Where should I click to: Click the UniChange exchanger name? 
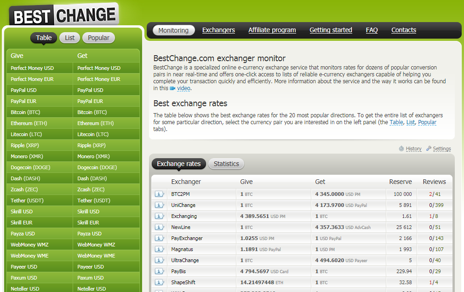183,205
